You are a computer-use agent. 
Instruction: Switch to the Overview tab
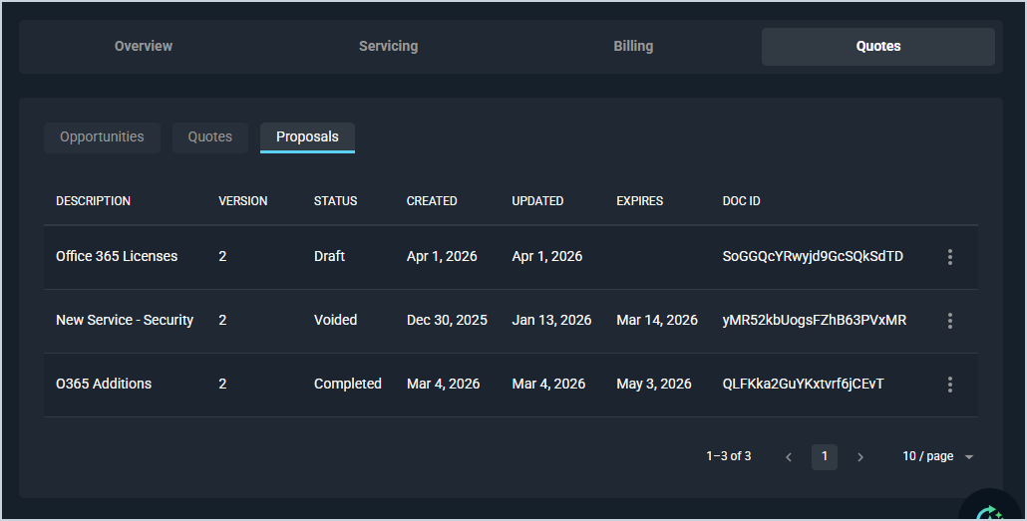tap(144, 47)
